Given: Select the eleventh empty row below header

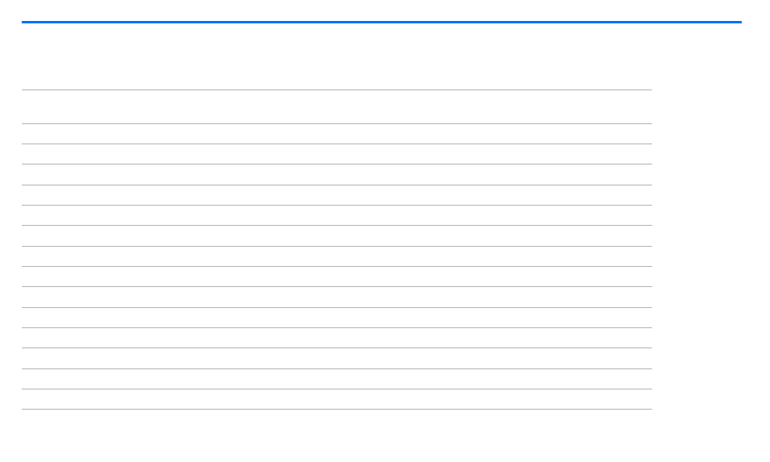Looking at the screenshot, I should (337, 338).
